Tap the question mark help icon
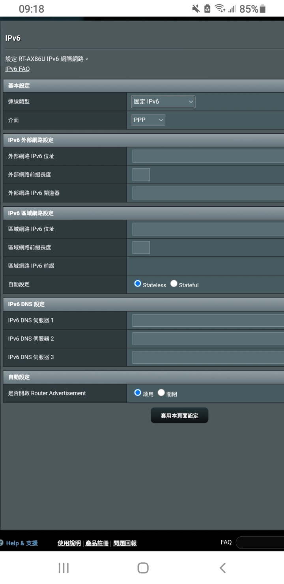Screen dimensions: 284x584 pyautogui.click(x=1, y=543)
